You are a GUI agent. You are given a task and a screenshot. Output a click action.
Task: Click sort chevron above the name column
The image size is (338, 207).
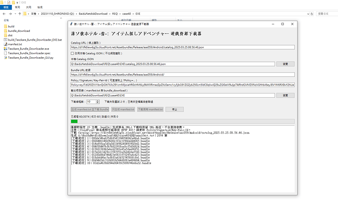tap(61, 18)
